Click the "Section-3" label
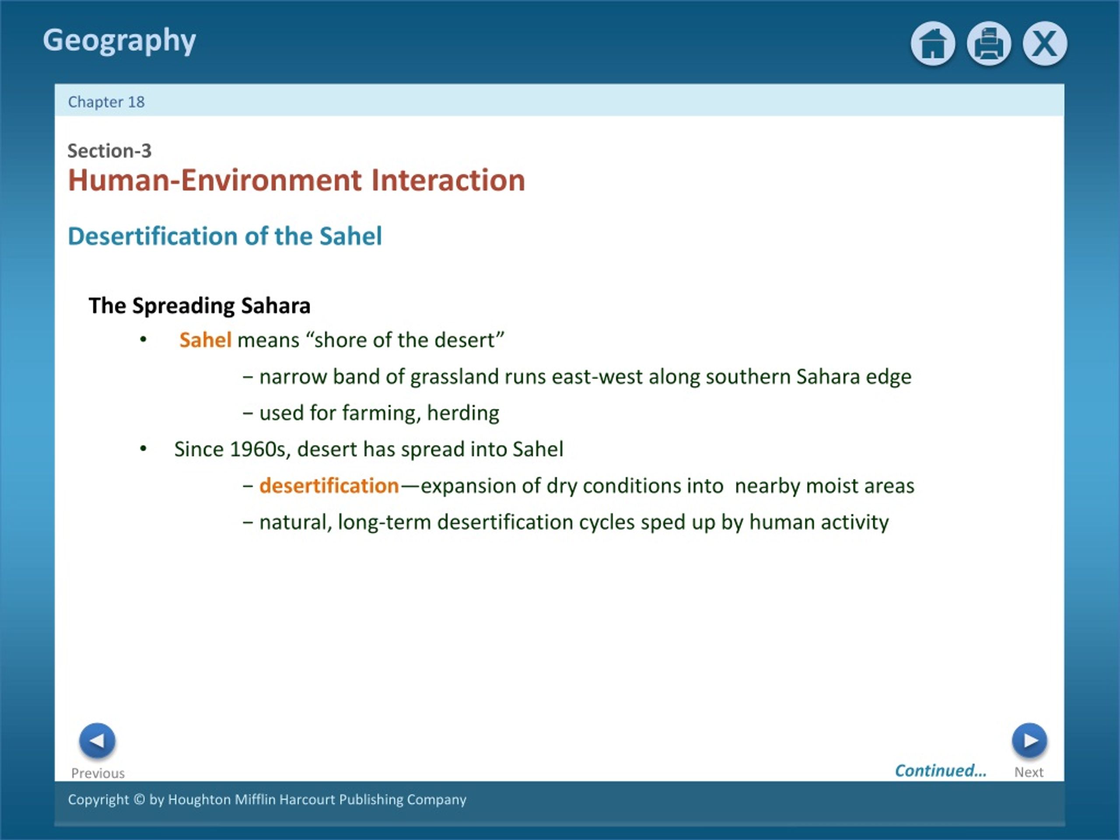This screenshot has width=1120, height=840. (109, 151)
